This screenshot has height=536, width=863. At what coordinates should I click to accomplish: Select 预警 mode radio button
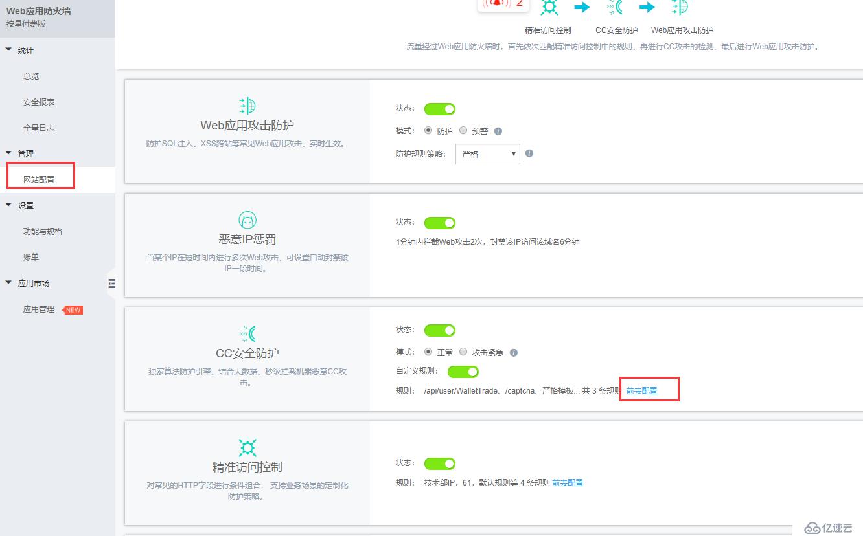click(x=463, y=130)
